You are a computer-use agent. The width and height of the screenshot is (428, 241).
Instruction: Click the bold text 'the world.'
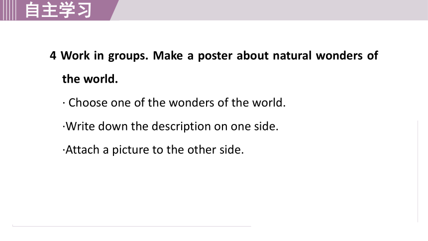pos(90,79)
